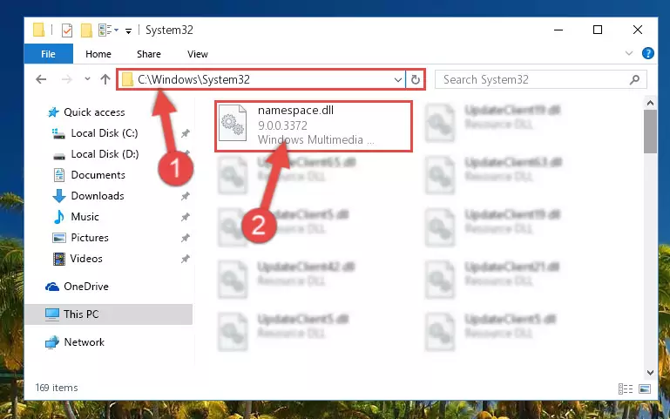Click the folder icon in title bar
Screen dimensions: 670x419
point(39,30)
